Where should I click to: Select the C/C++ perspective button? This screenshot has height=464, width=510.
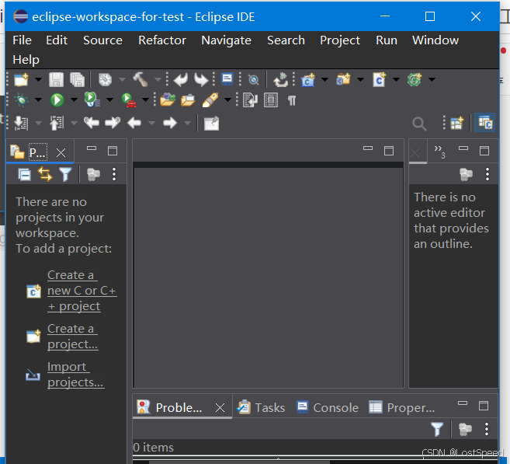tap(485, 123)
